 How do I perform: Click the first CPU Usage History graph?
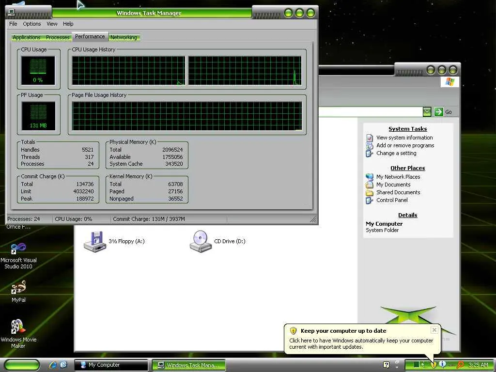pyautogui.click(x=128, y=71)
